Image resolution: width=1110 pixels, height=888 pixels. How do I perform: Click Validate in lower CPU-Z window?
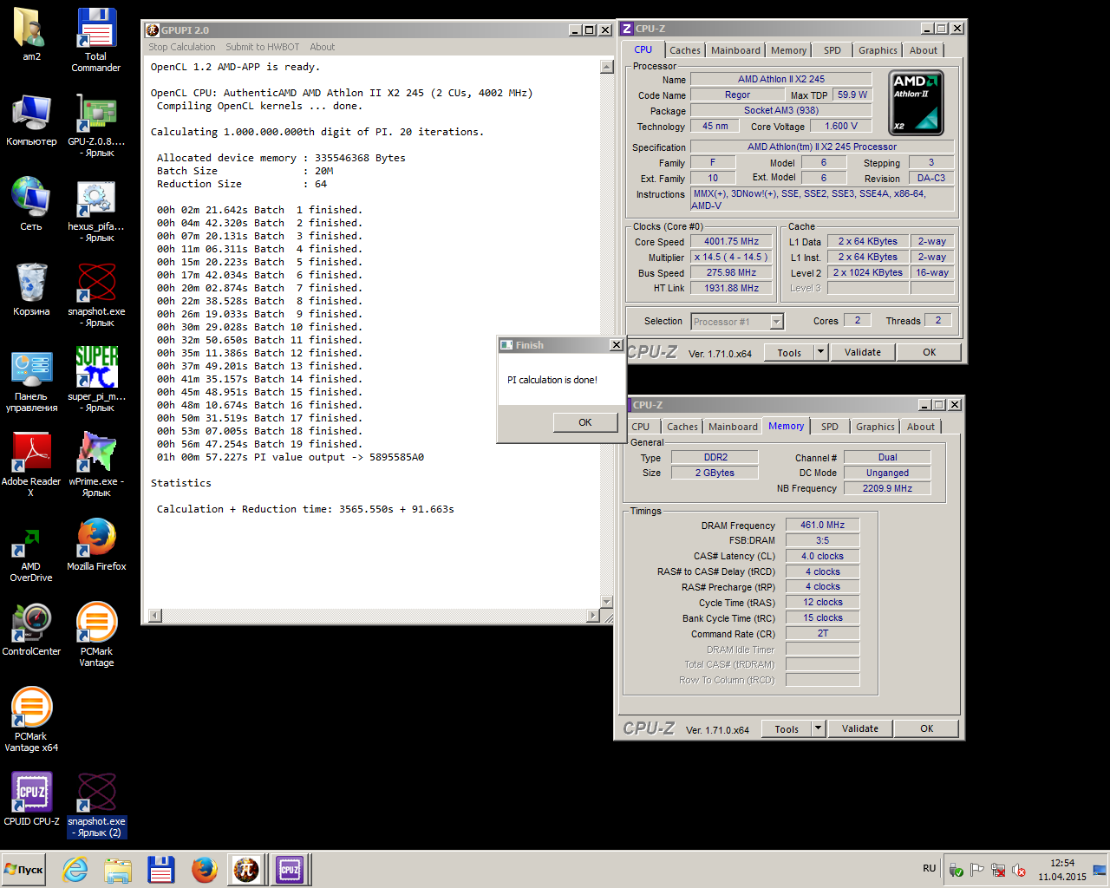click(860, 728)
